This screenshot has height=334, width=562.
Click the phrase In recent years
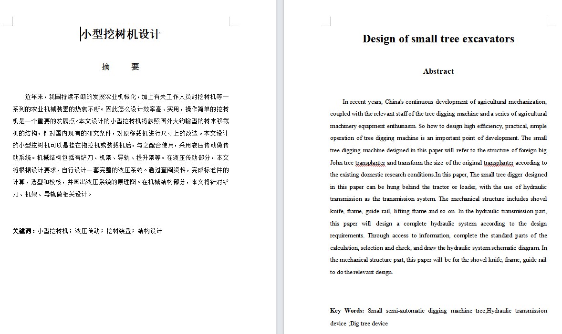[x=363, y=102]
